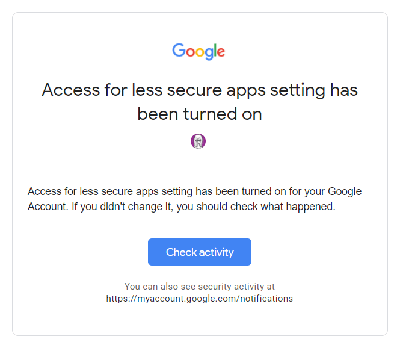The width and height of the screenshot is (400, 348).
Task: Click the red e in the Google logo
Action: coord(221,52)
